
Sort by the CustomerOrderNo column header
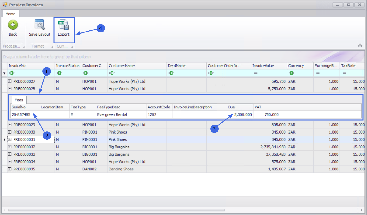point(229,66)
